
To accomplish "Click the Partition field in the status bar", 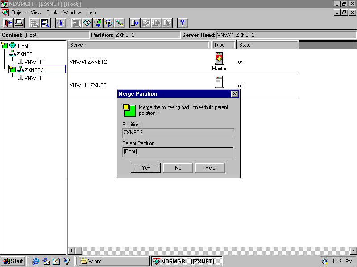I will click(147, 35).
